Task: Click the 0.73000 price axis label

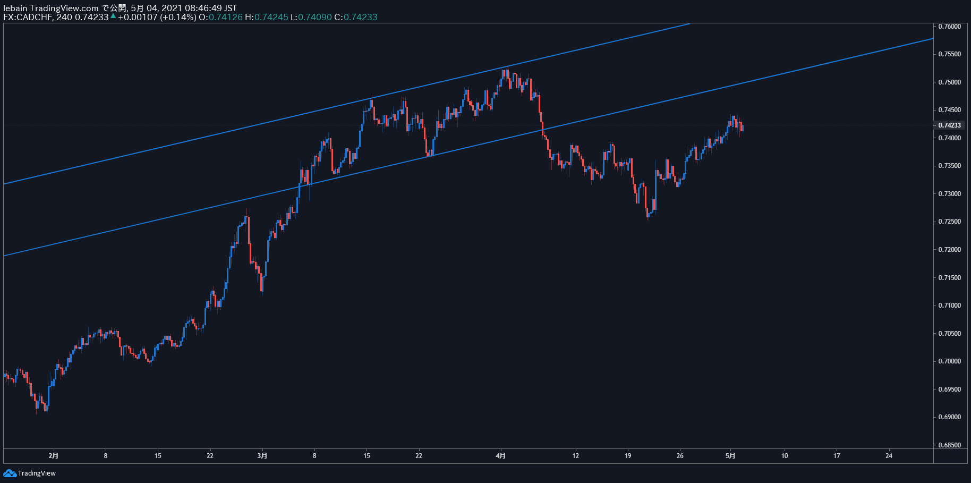Action: pyautogui.click(x=949, y=194)
